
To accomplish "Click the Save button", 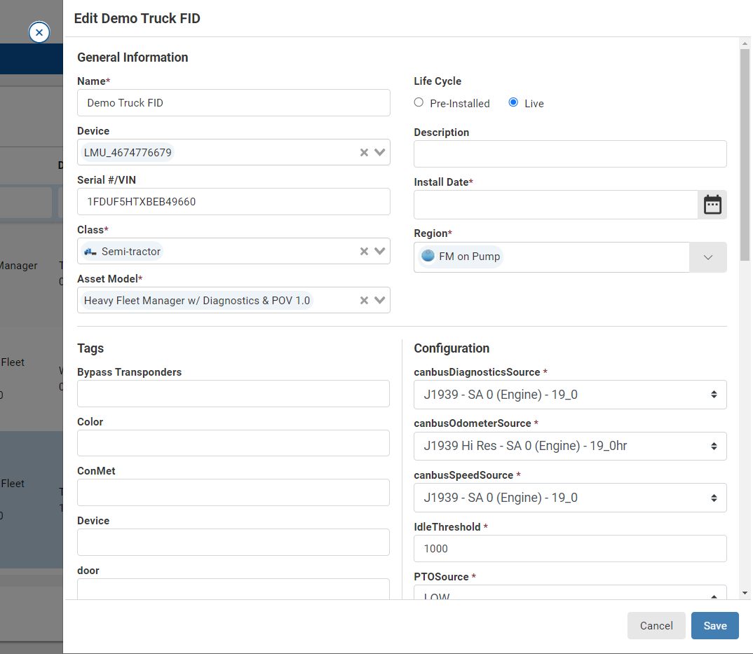I will coord(714,626).
